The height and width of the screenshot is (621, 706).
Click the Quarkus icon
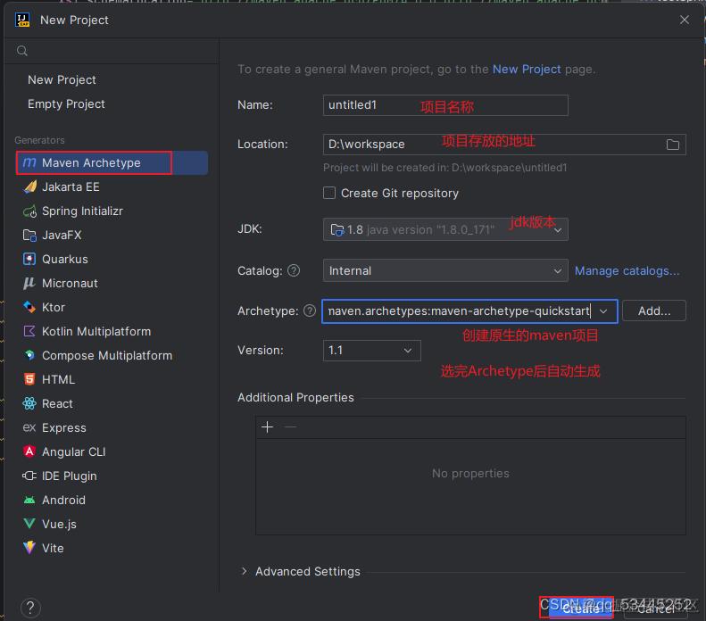29,260
